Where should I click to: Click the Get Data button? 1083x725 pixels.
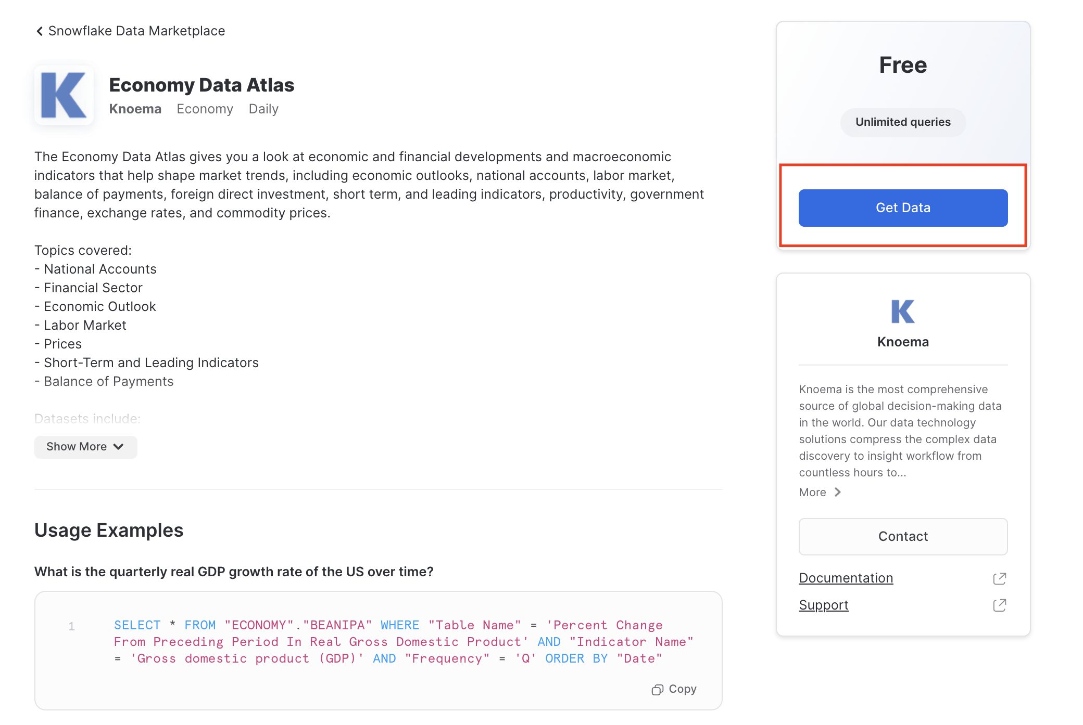[903, 208]
